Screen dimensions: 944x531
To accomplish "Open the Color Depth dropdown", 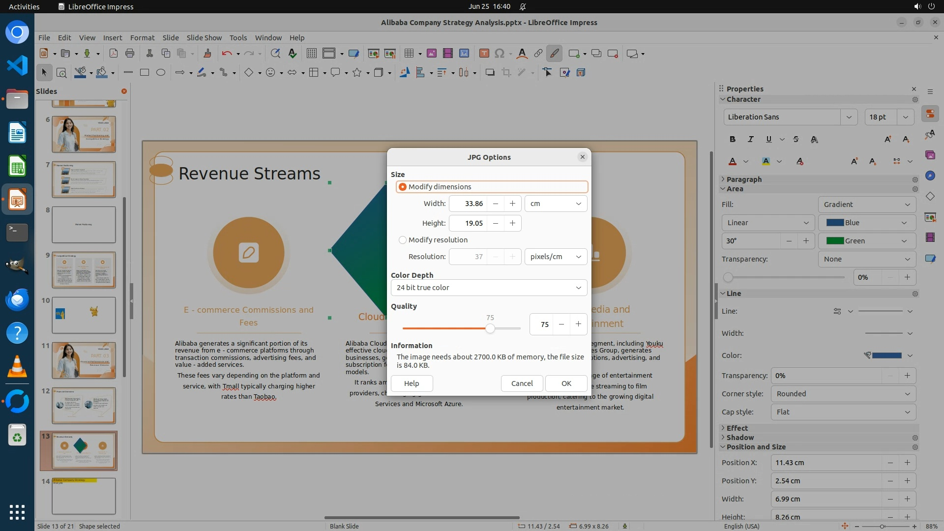I will coord(489,288).
